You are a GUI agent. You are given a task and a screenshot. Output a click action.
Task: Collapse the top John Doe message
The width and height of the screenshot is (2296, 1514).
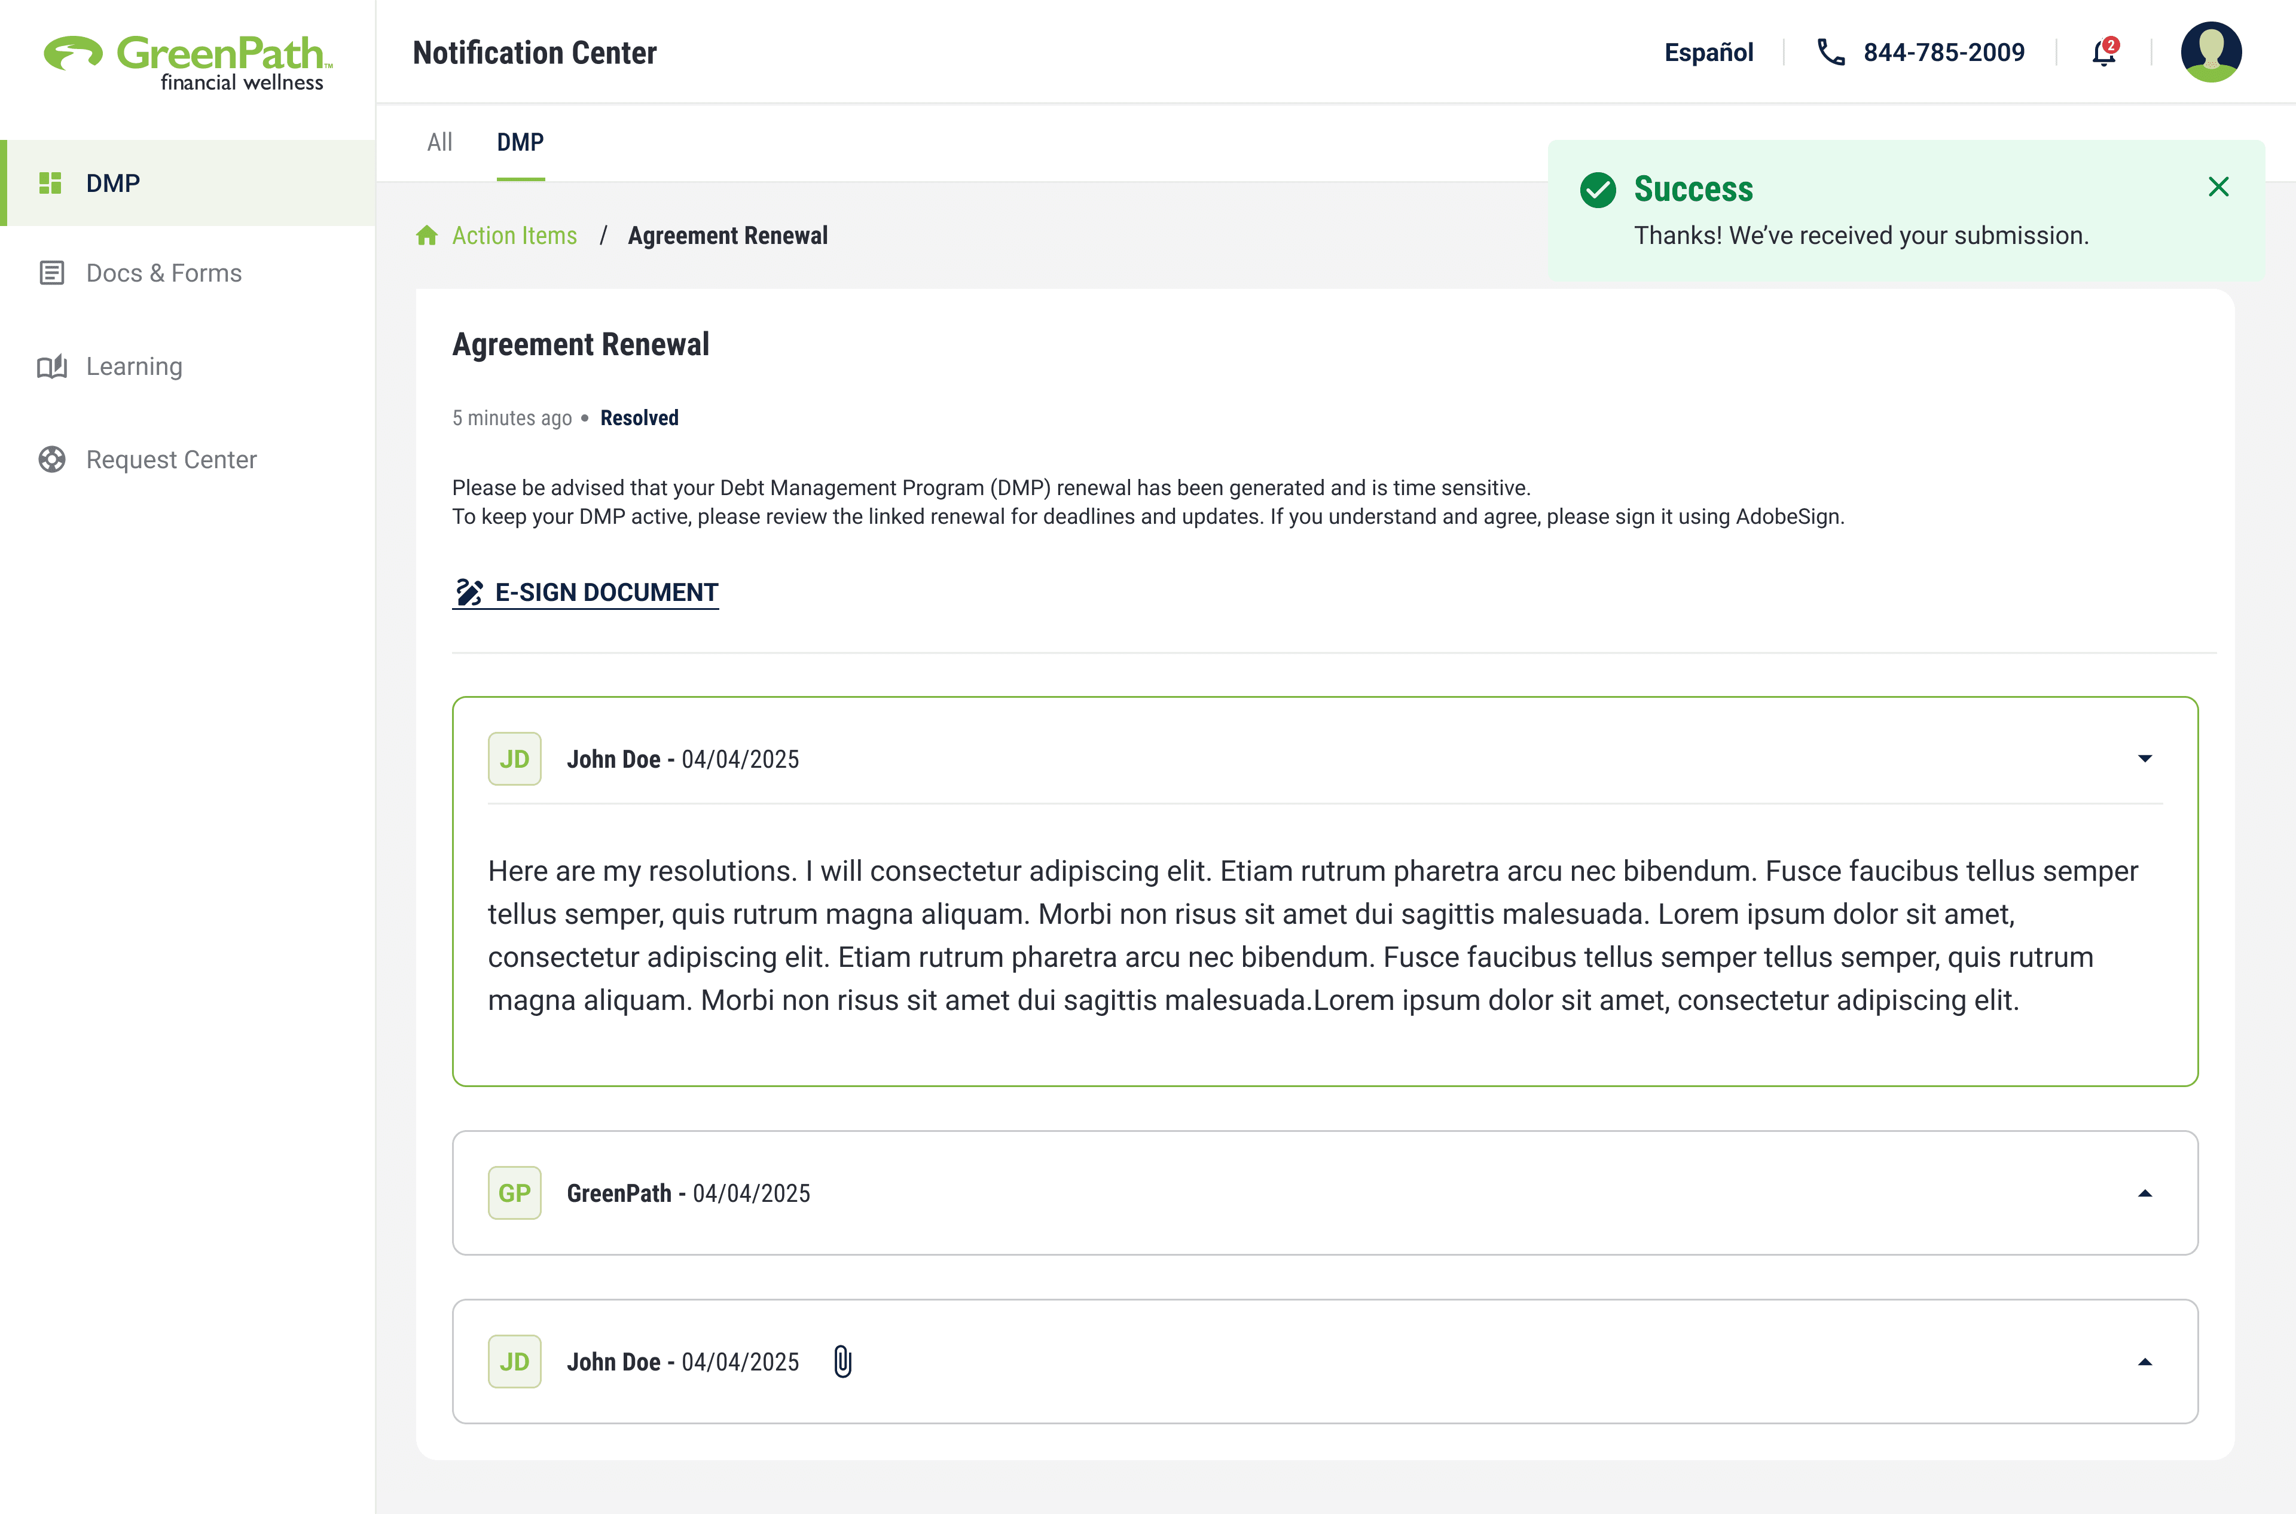point(2144,759)
